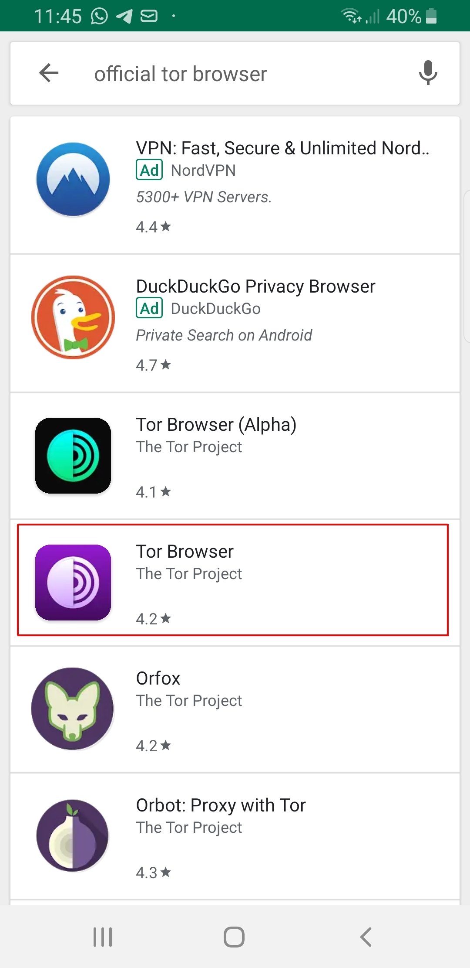Tap the Ad badge beside NordVPN
Image resolution: width=470 pixels, height=968 pixels.
(x=149, y=170)
